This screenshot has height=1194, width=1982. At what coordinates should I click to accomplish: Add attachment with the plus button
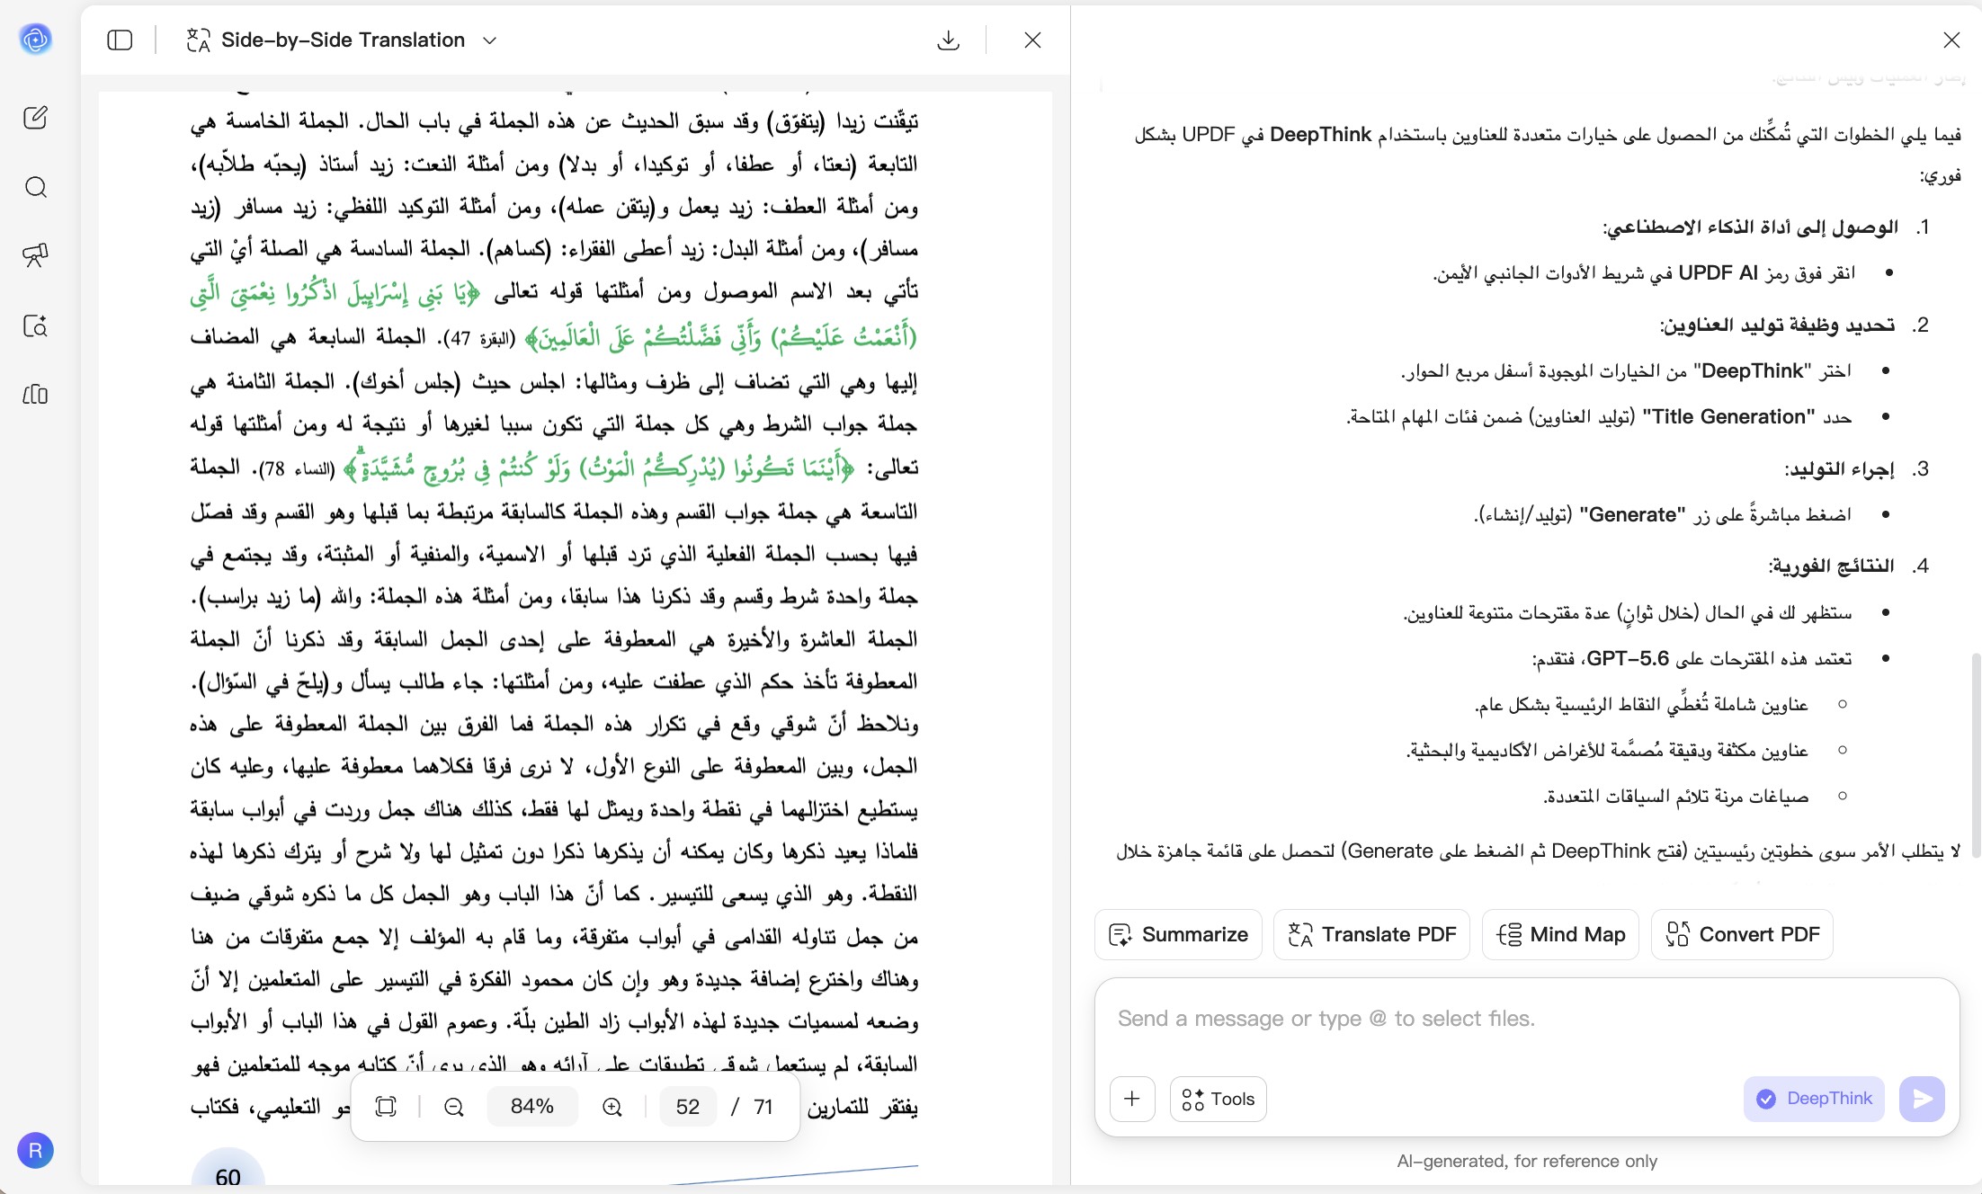click(1132, 1099)
